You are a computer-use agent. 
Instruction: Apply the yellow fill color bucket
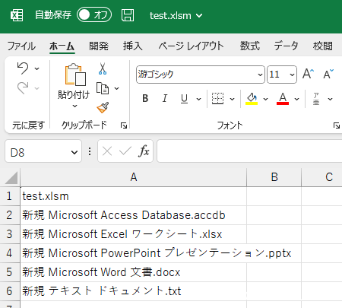[x=252, y=99]
